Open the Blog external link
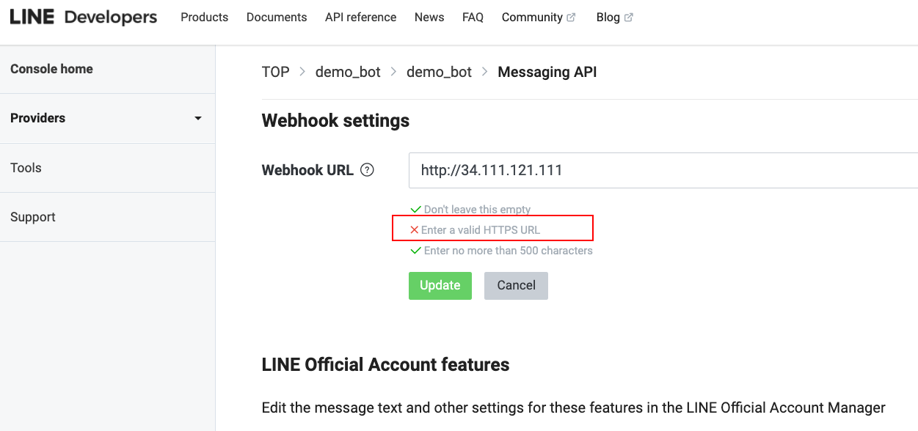This screenshot has width=918, height=431. coord(615,17)
